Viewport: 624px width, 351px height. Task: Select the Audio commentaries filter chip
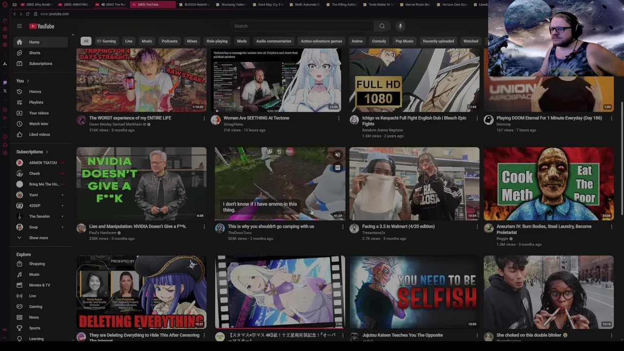[x=273, y=41]
